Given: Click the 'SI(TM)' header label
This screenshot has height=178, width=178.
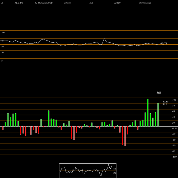Looking at the screenshot, I should point(68,3).
